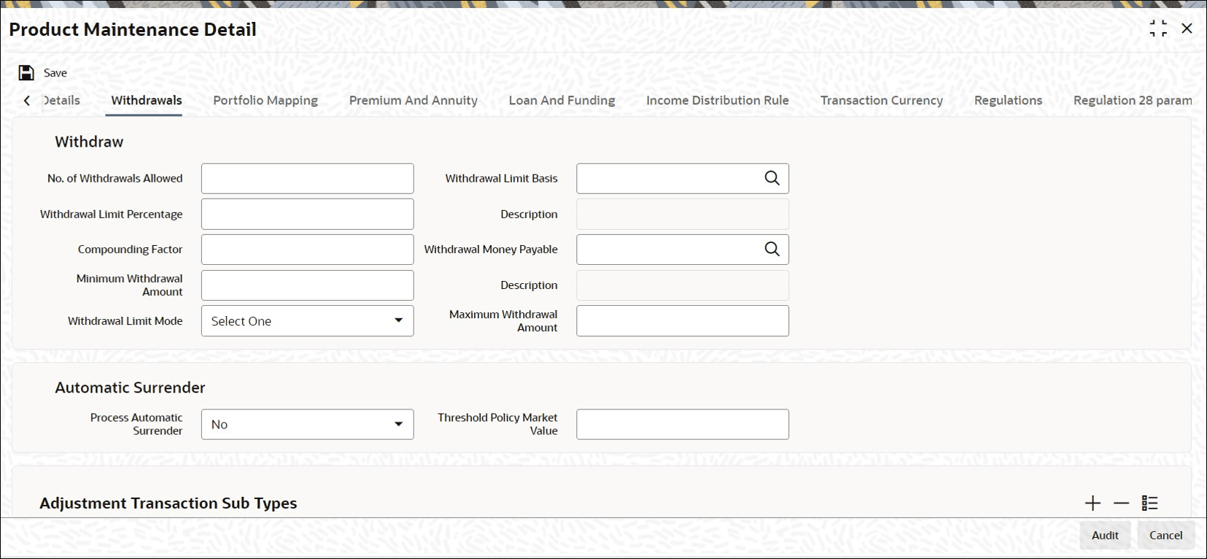Viewport: 1207px width, 559px height.
Task: Select the Income Distribution Rule tab
Action: coord(718,100)
